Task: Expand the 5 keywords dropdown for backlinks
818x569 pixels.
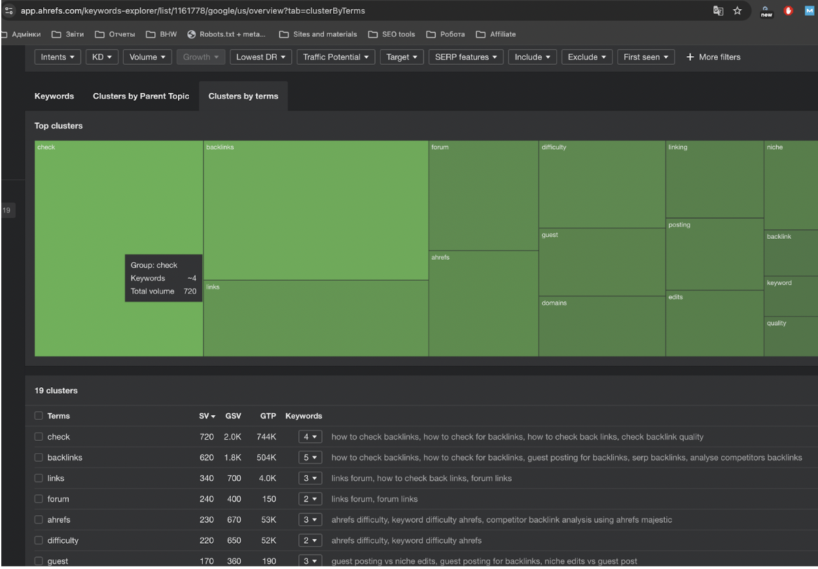Action: (x=310, y=458)
